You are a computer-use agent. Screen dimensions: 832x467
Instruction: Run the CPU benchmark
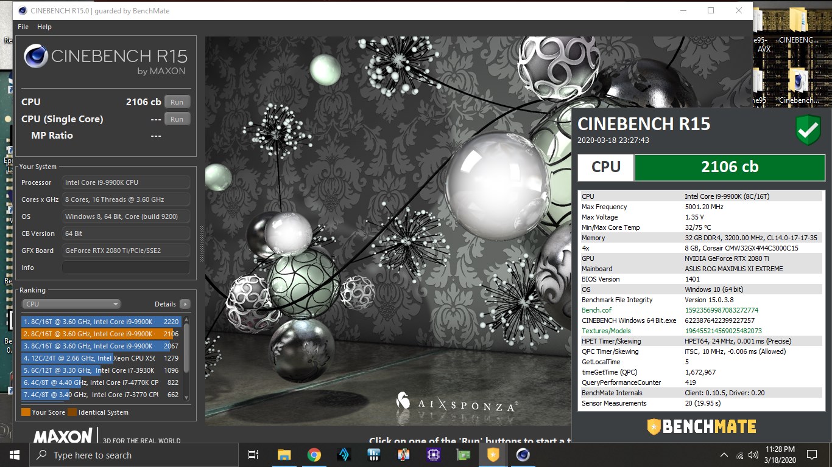pyautogui.click(x=177, y=102)
